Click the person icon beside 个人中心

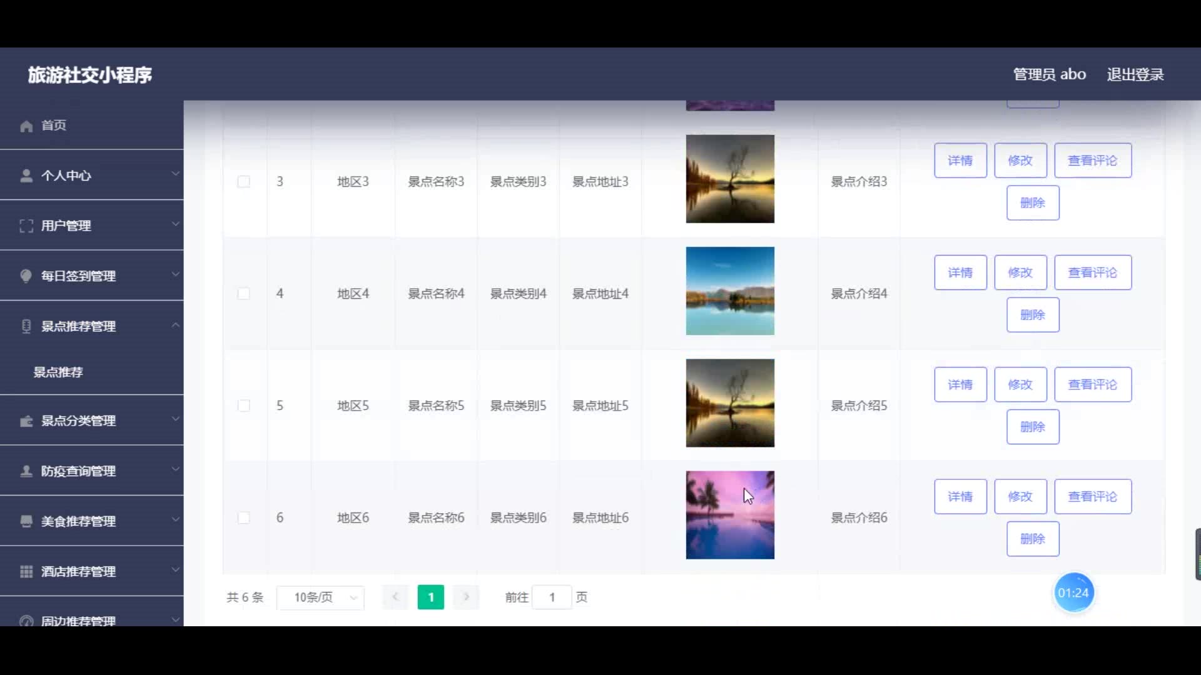coord(26,176)
